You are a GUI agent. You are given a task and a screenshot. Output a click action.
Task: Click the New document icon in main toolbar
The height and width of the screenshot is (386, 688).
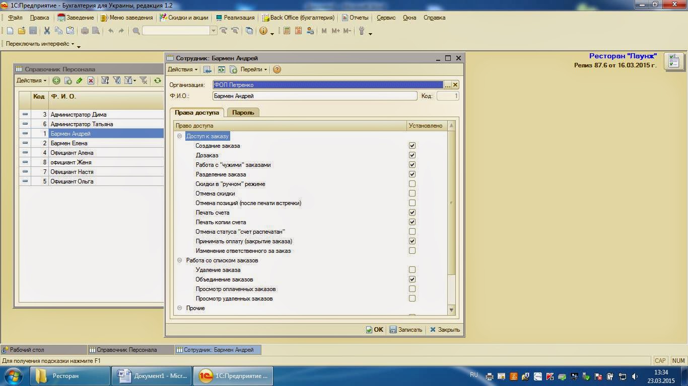[10, 31]
